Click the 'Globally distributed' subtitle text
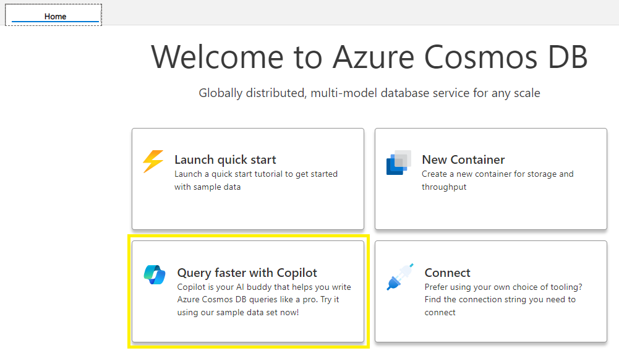This screenshot has width=619, height=356. coord(369,93)
